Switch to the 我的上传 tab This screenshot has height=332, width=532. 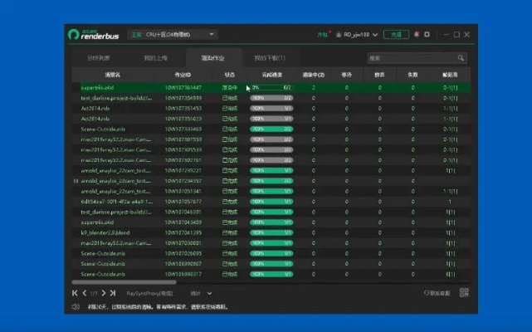point(155,58)
